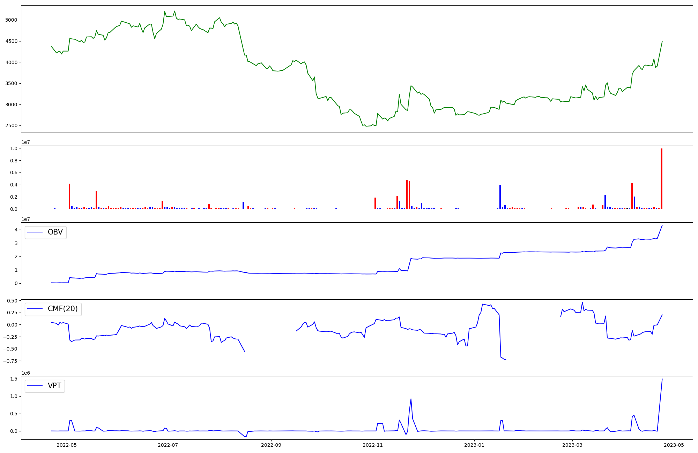Click the 2023-01 x-axis date label
698x453 pixels.
click(x=474, y=445)
